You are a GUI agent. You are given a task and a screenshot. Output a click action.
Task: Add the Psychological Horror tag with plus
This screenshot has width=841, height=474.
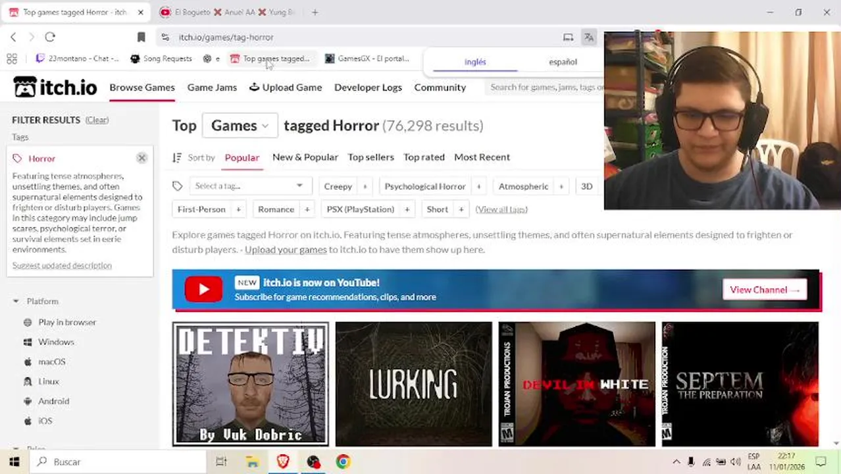pyautogui.click(x=478, y=186)
